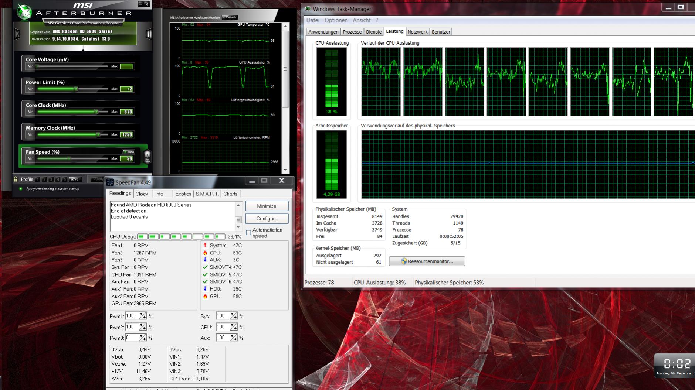Click status bar text 'Prozesse: 78'
The width and height of the screenshot is (695, 390).
(x=319, y=283)
